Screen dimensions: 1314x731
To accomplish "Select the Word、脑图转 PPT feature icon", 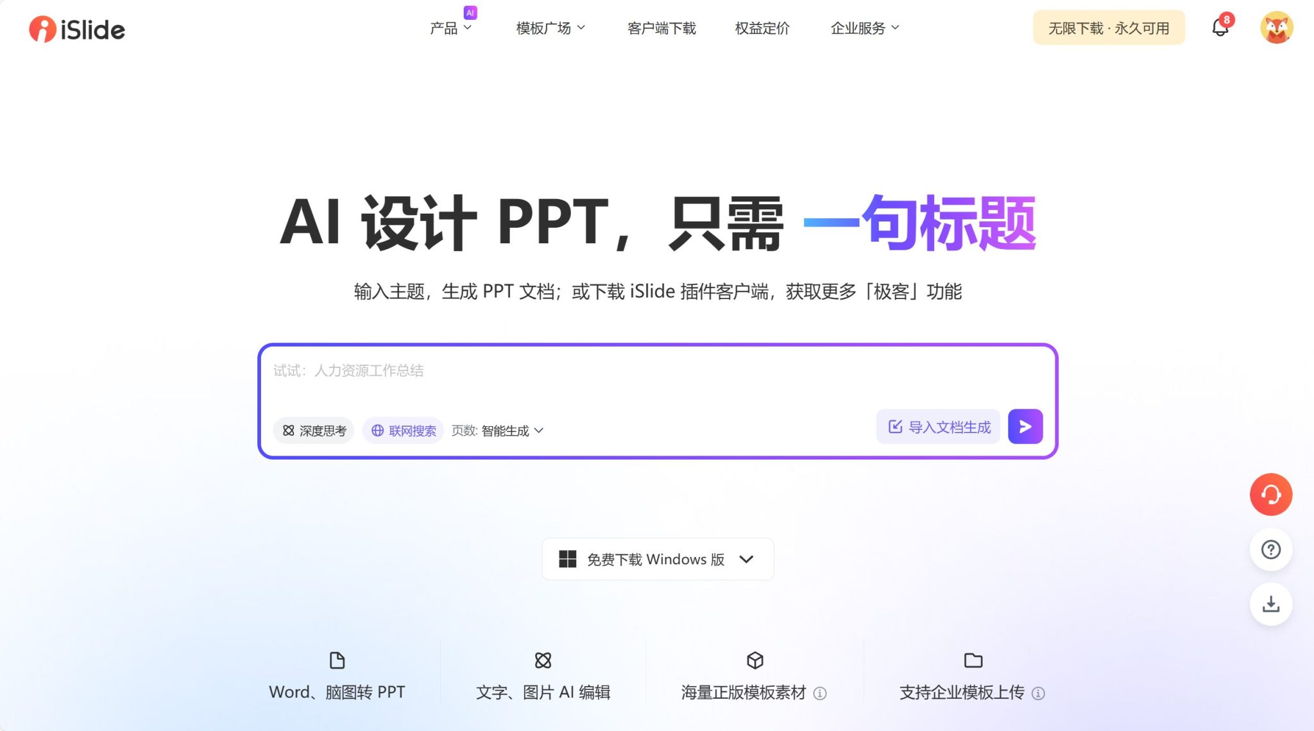I will (x=336, y=660).
